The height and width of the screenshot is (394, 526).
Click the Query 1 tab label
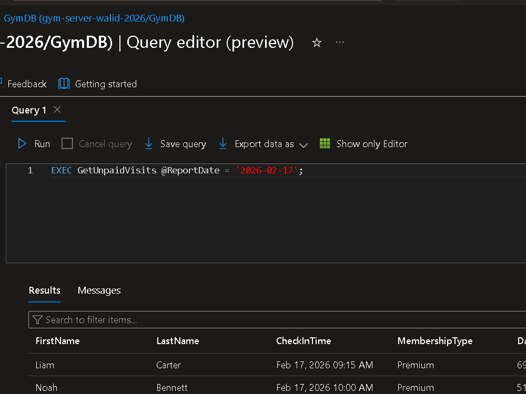(29, 110)
